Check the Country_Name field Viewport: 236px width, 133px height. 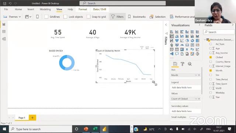(x=211, y=62)
